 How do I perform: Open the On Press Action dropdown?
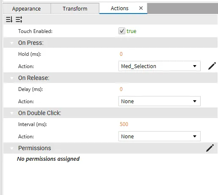(160, 66)
